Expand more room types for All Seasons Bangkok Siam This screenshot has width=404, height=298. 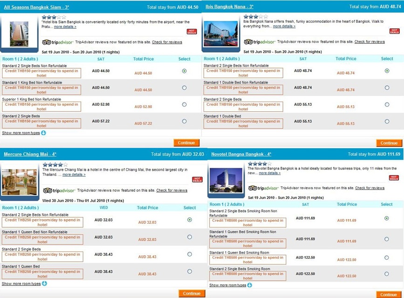click(x=24, y=133)
